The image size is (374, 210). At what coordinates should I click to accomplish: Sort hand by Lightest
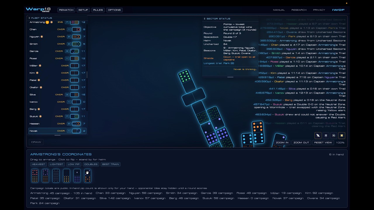[x=56, y=164]
